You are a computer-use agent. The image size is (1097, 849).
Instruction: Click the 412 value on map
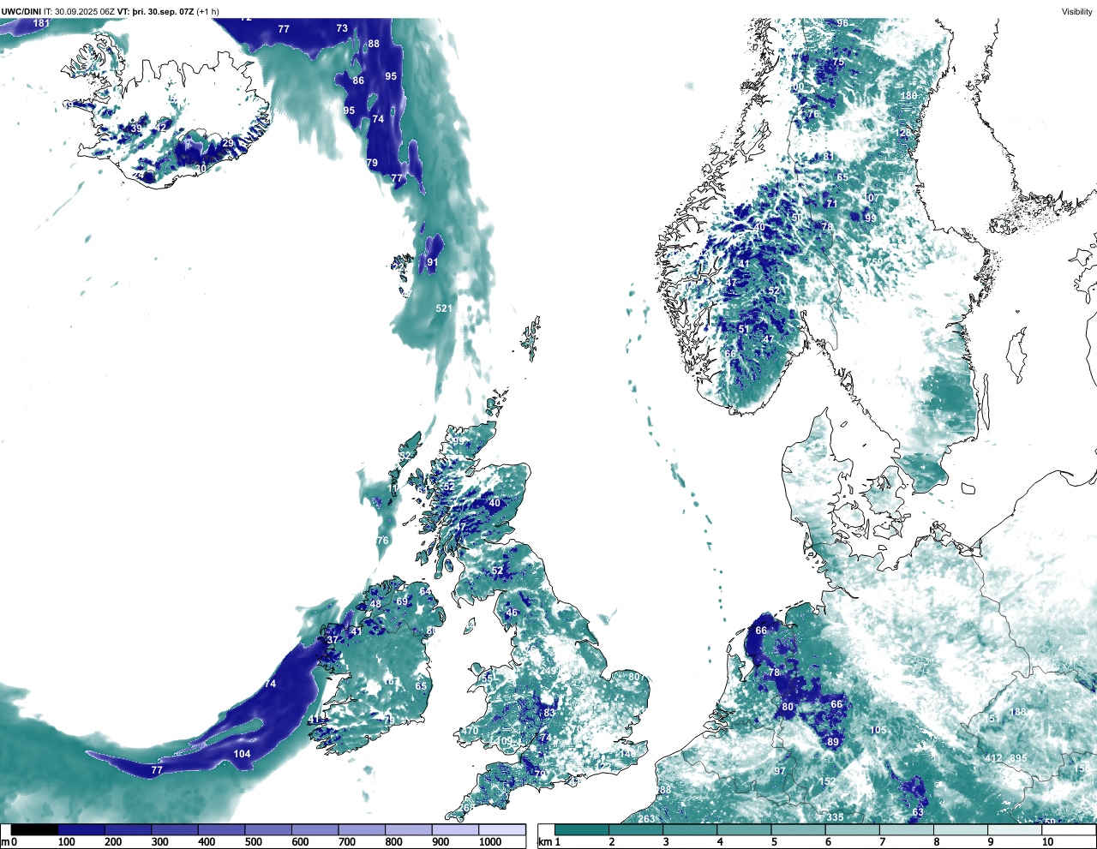pyautogui.click(x=994, y=758)
